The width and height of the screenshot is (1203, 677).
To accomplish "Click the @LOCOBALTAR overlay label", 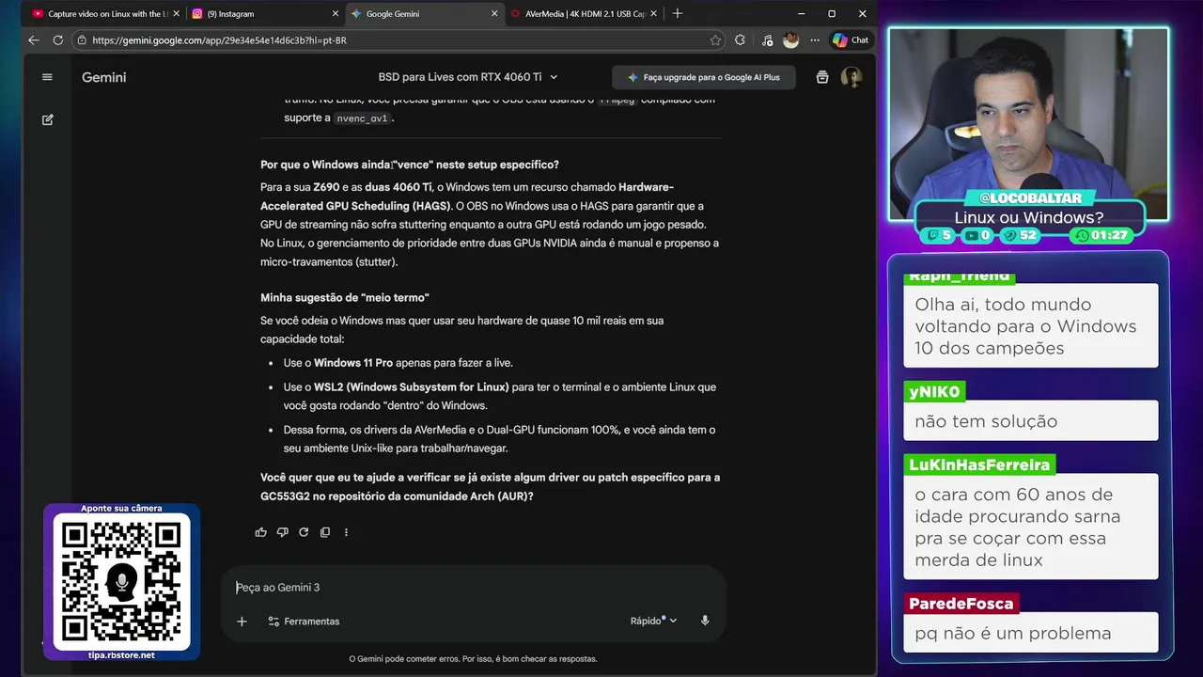I will [x=1030, y=198].
